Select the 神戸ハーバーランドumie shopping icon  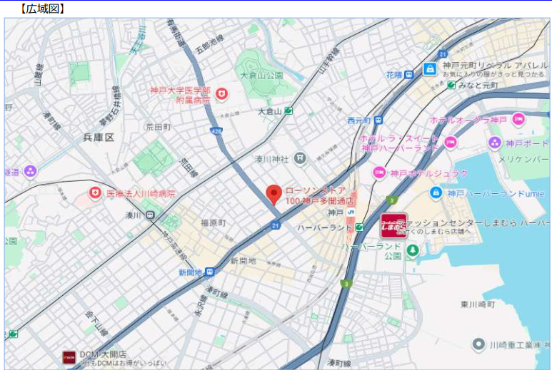(x=436, y=193)
